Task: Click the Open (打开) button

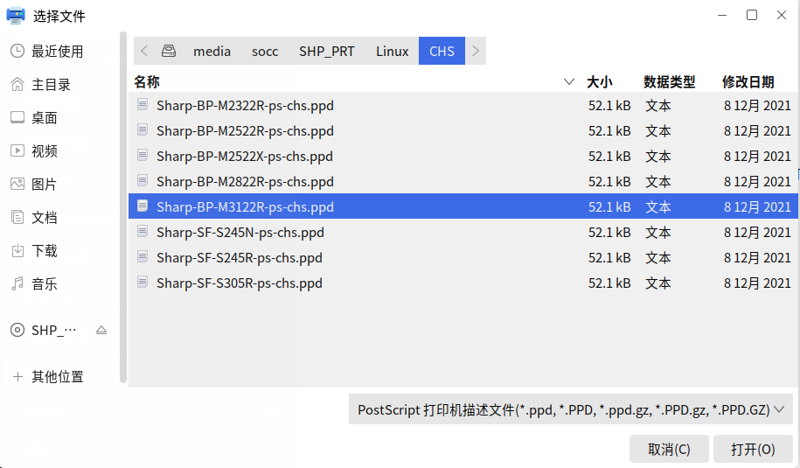Action: [x=753, y=449]
